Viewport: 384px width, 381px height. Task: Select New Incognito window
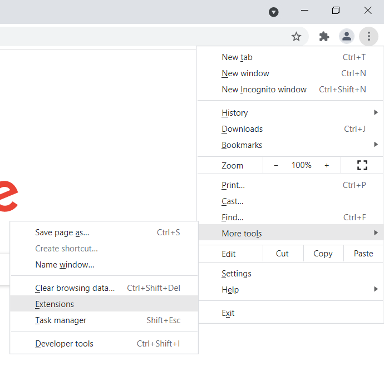264,90
